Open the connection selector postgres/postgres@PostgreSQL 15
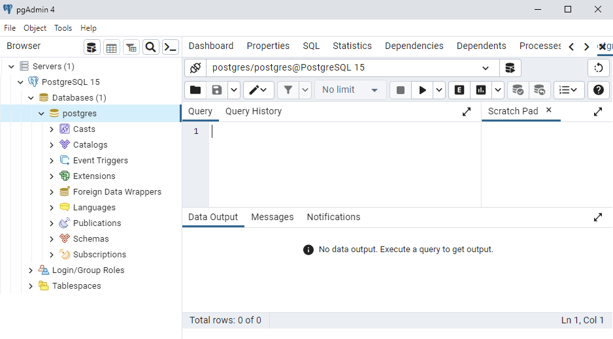Viewport: 613px width, 339px height. pyautogui.click(x=351, y=68)
